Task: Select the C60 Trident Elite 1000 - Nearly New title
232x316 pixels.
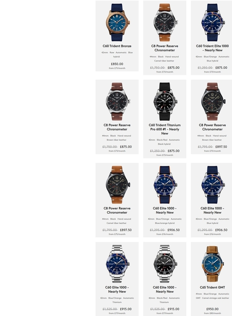Action: 213,48
